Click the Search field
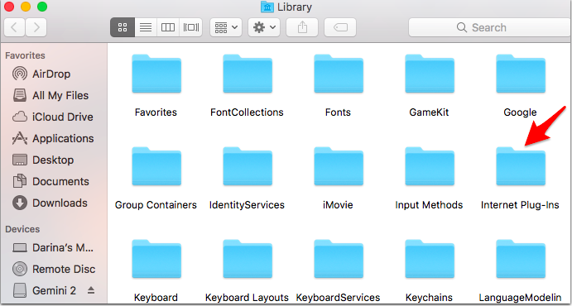 pyautogui.click(x=489, y=27)
